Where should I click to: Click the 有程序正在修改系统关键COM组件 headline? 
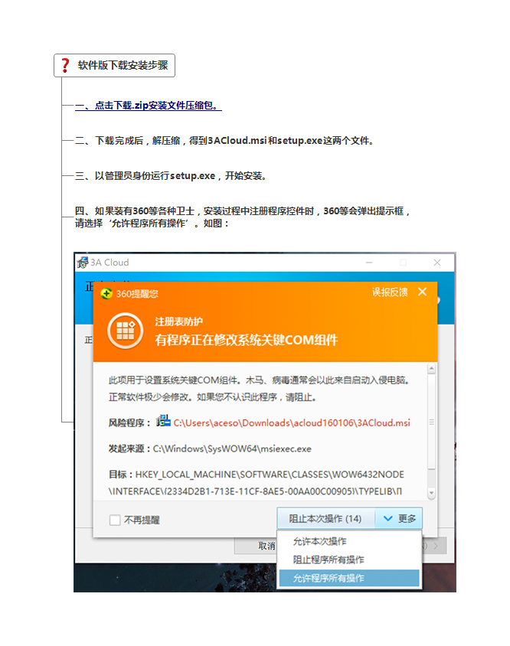(x=246, y=340)
